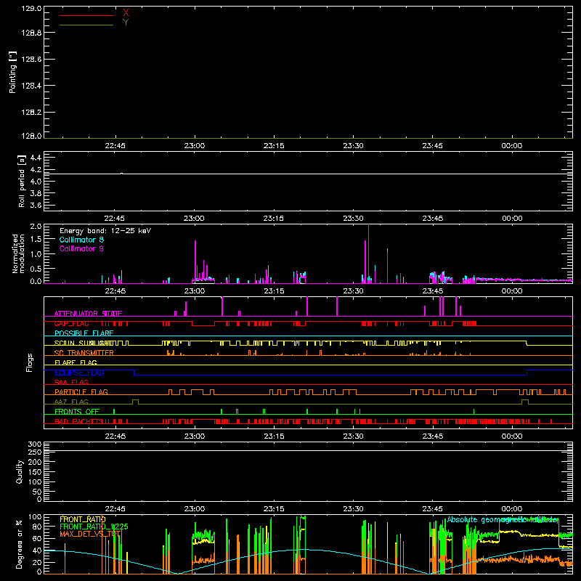Viewport: 581px width, 581px height.
Task: Click the Pointing axis title
Action: (13, 72)
